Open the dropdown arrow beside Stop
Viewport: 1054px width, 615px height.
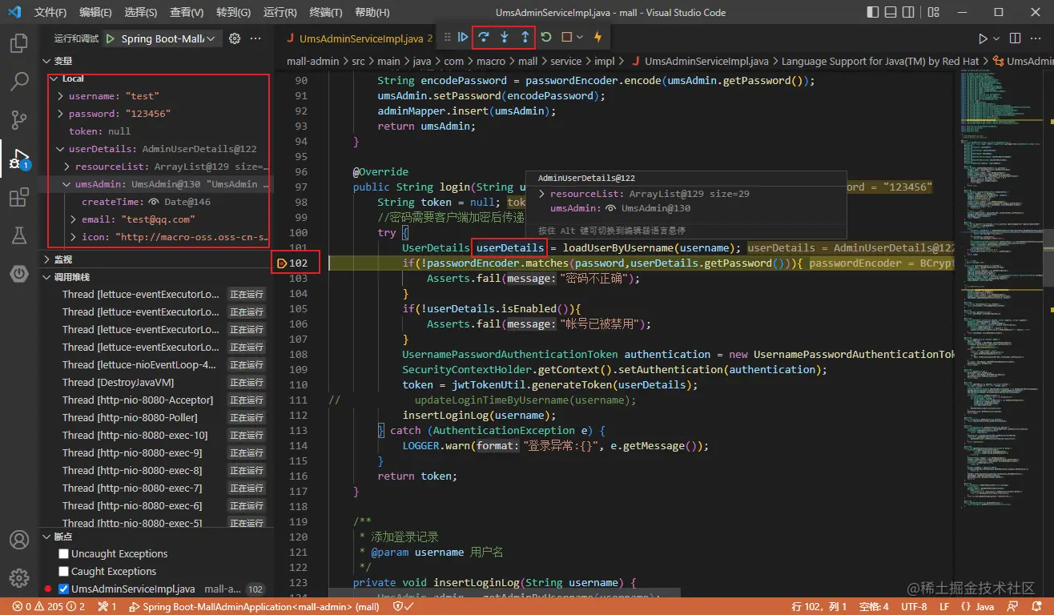(580, 37)
